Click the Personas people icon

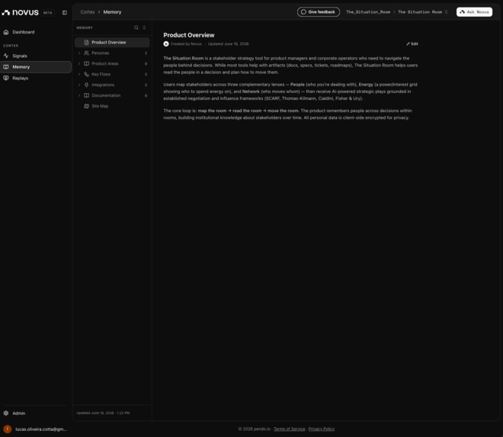86,53
